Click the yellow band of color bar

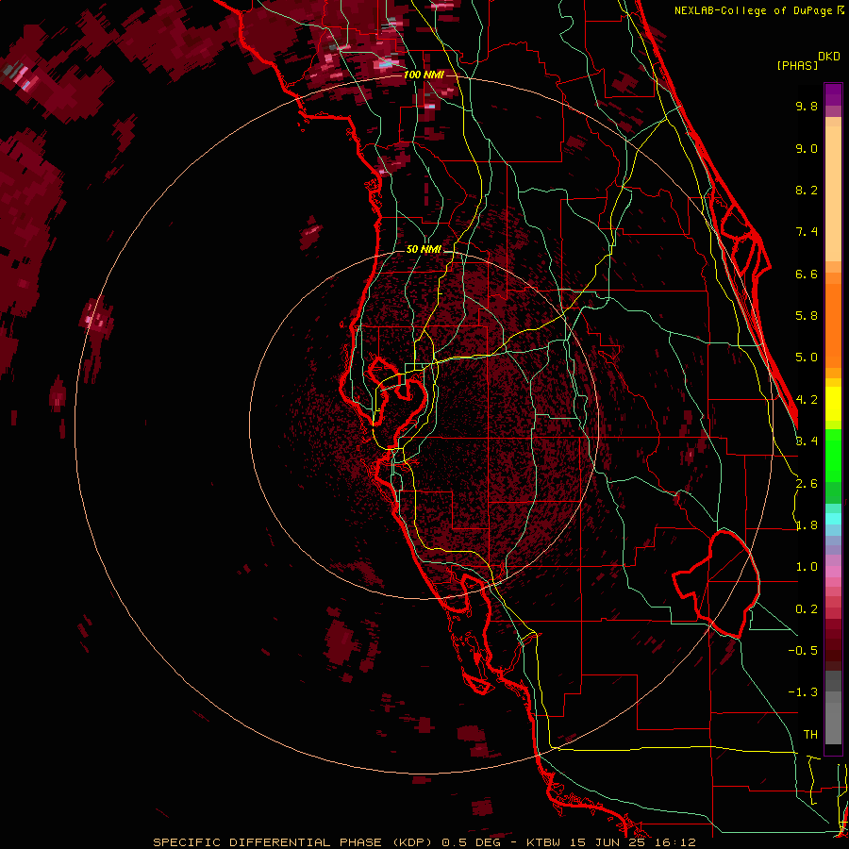(x=833, y=404)
